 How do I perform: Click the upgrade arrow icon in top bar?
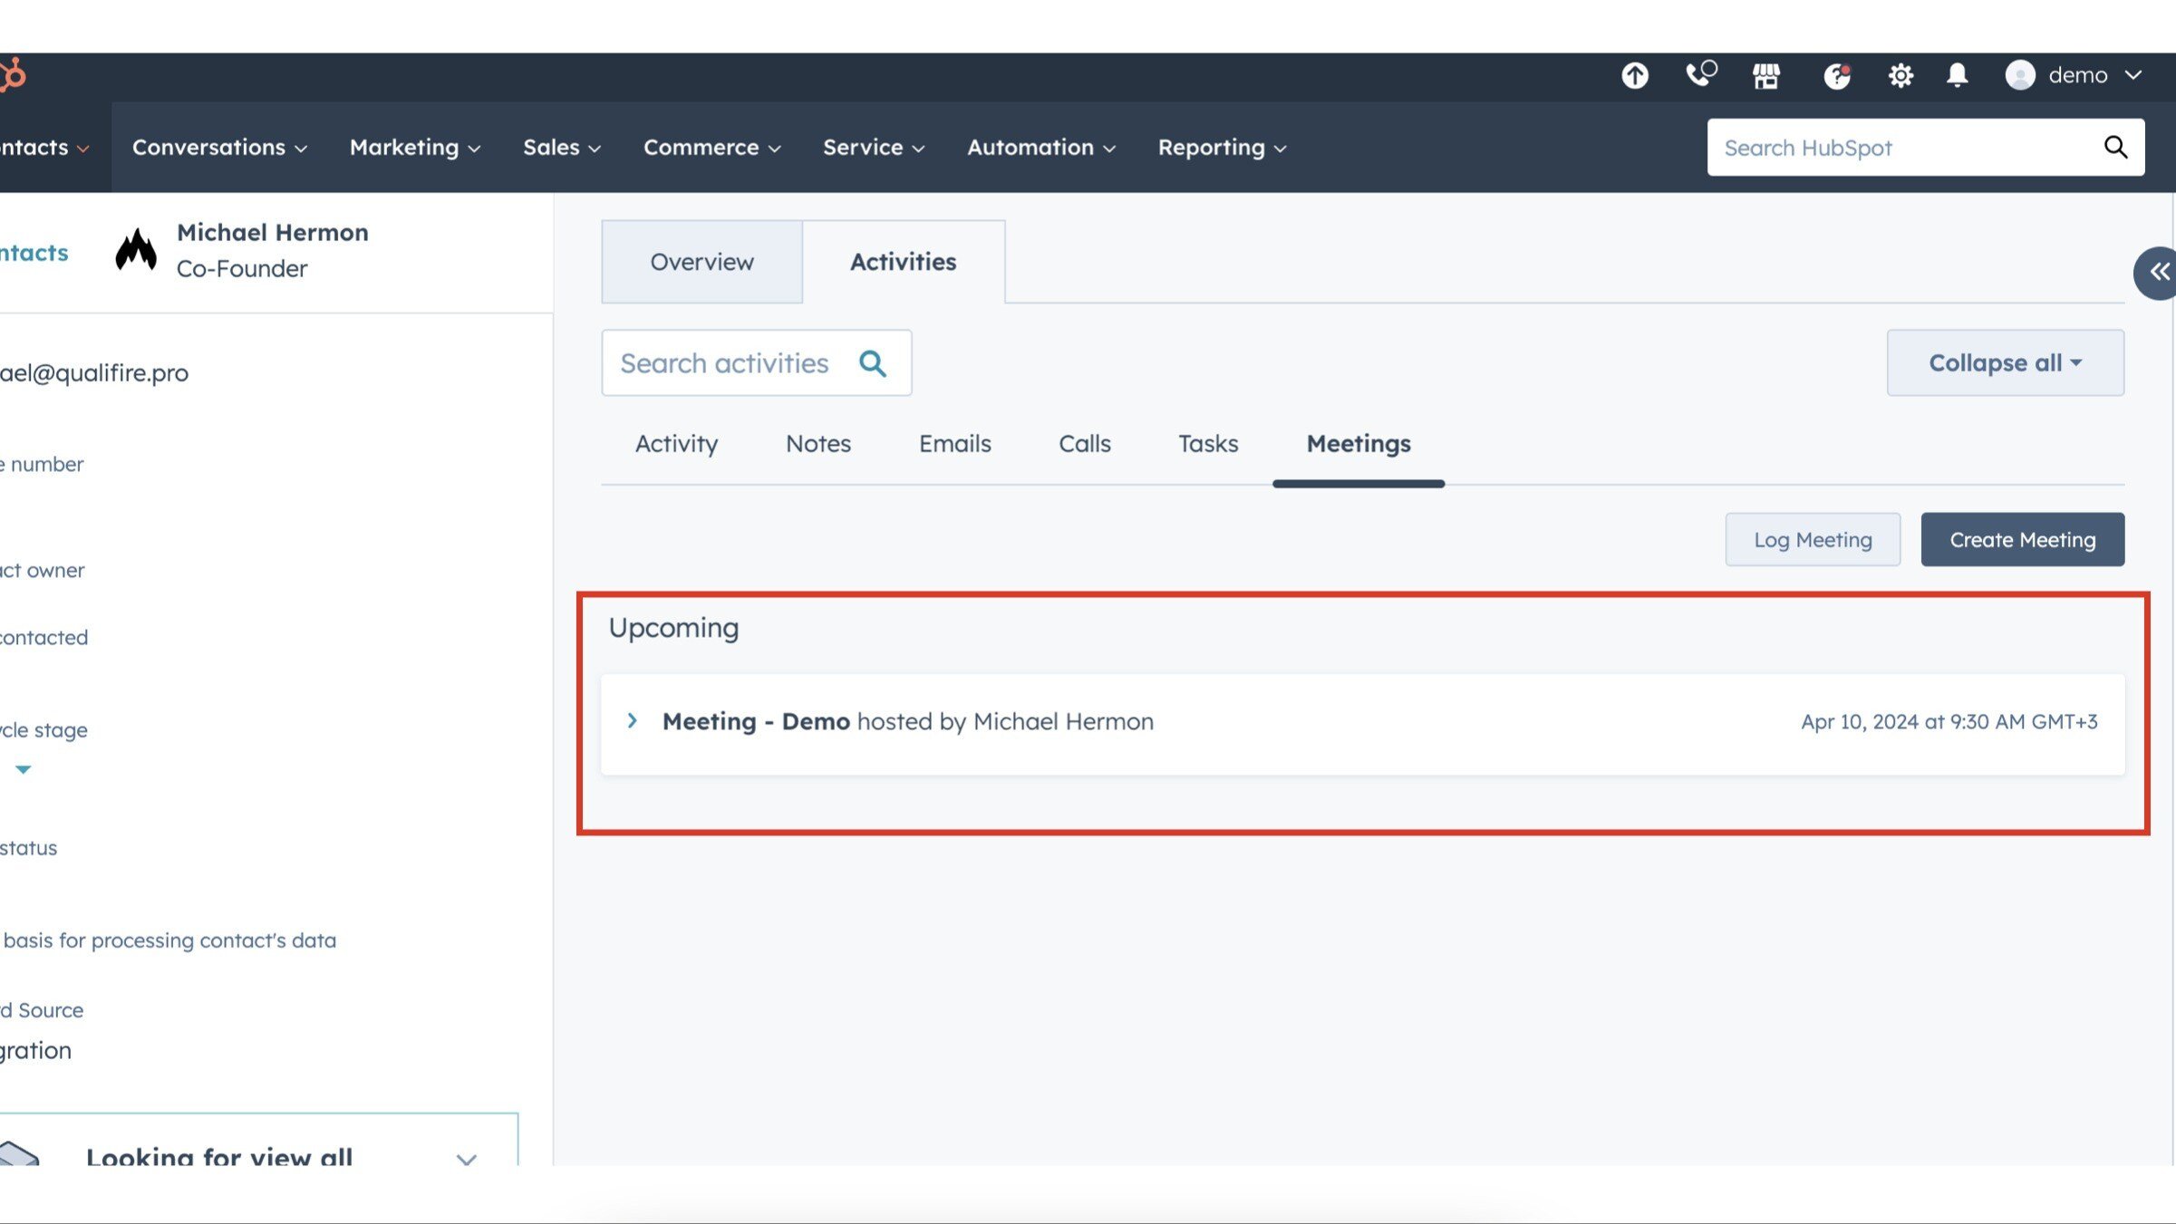(1634, 75)
